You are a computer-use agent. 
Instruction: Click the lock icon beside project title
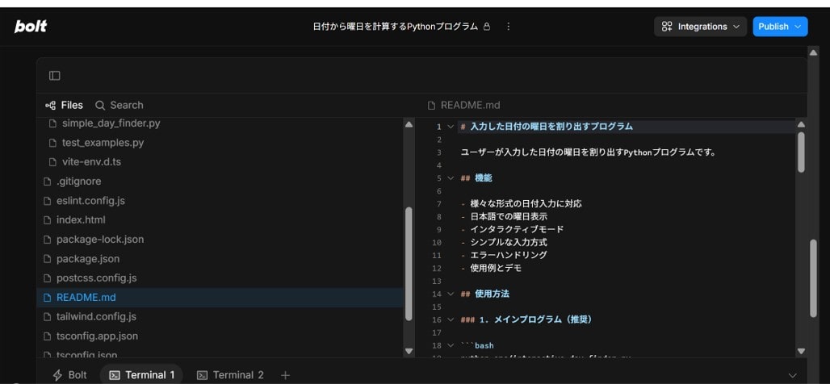click(x=487, y=27)
